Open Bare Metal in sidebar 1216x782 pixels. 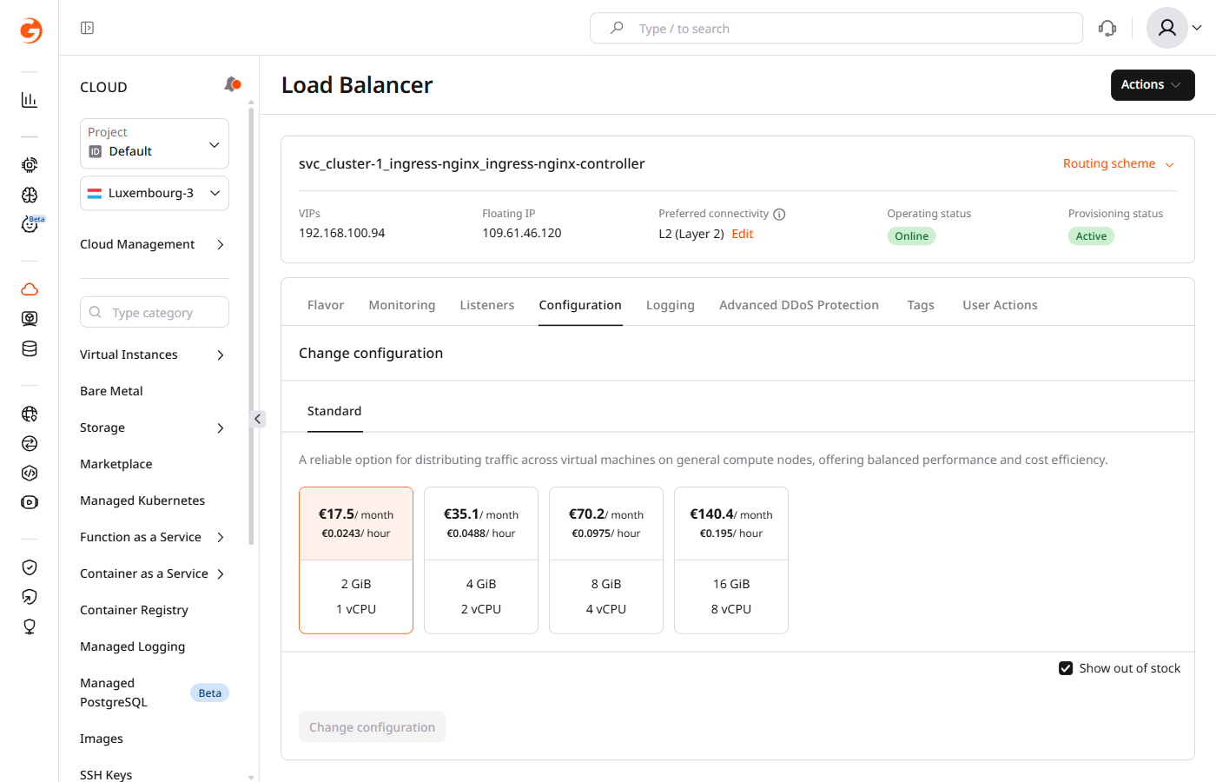pos(111,391)
